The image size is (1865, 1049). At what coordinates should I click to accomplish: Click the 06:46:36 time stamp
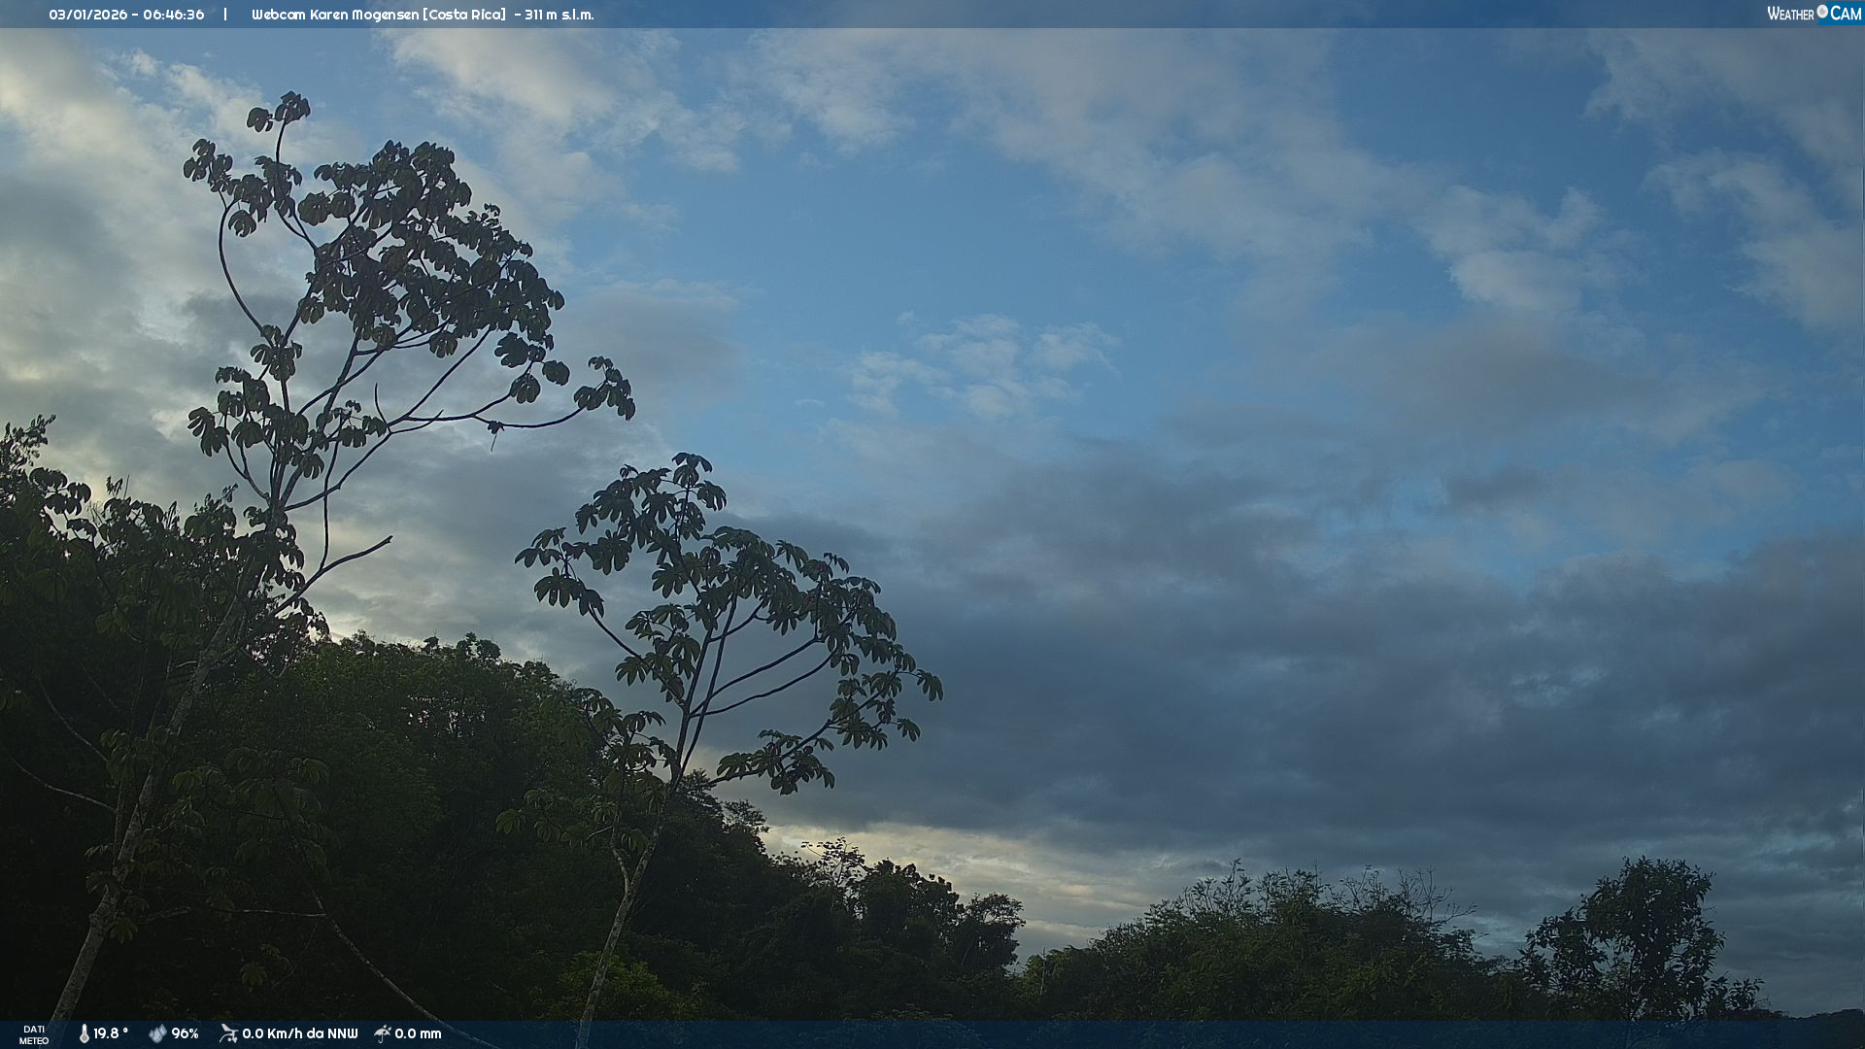(x=174, y=15)
